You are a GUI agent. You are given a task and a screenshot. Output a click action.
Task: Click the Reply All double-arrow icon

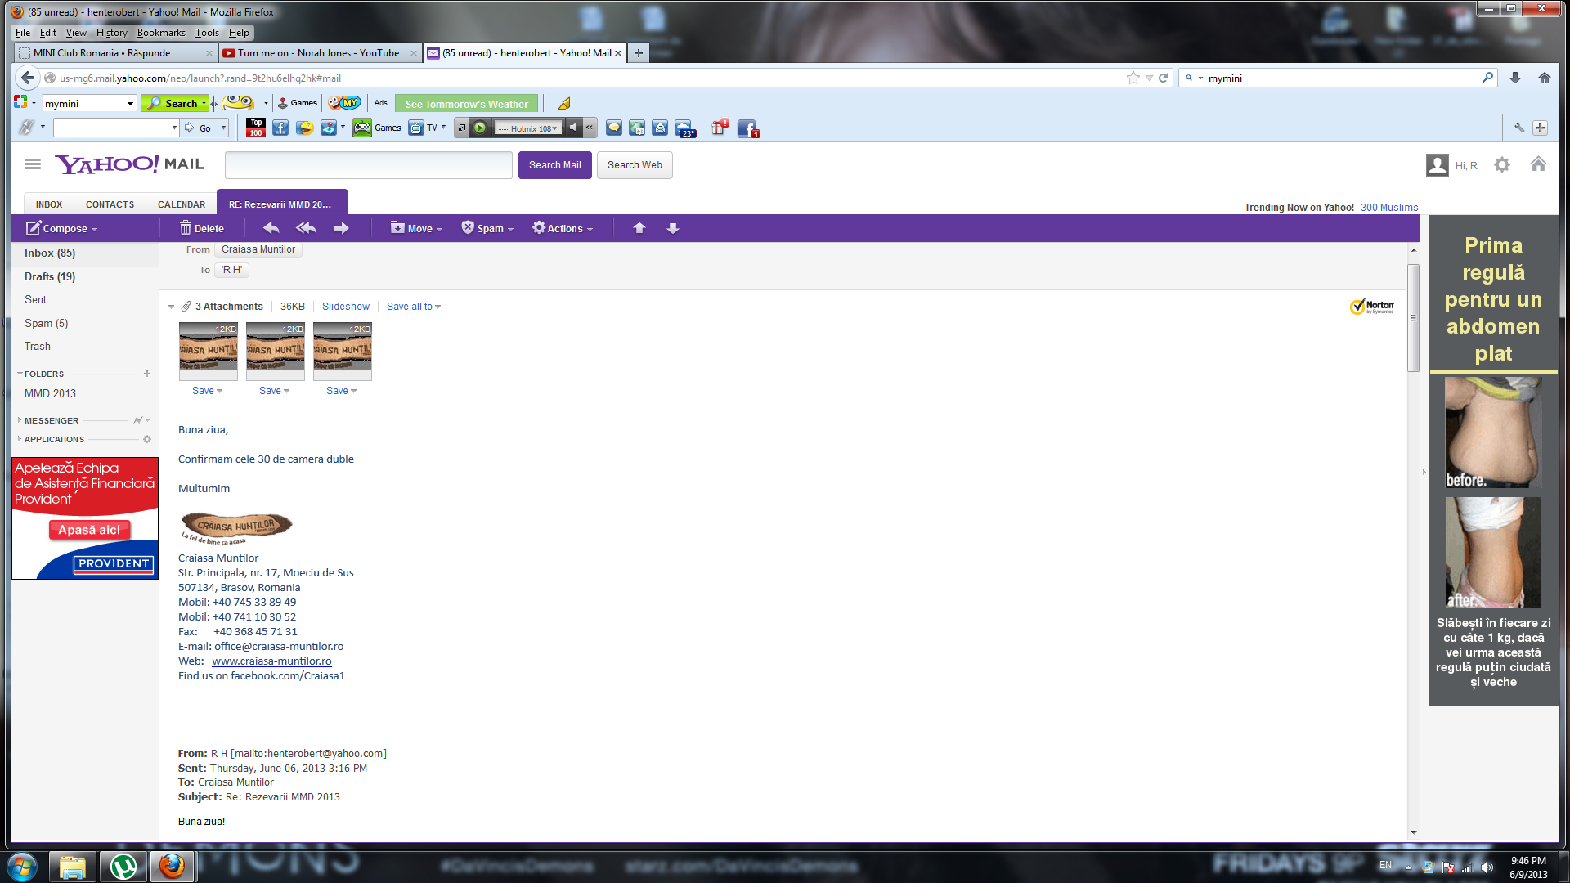point(306,228)
